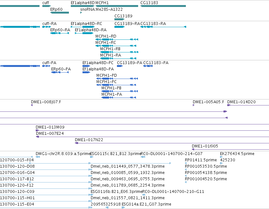Click the 425230 feature label

(228, 160)
